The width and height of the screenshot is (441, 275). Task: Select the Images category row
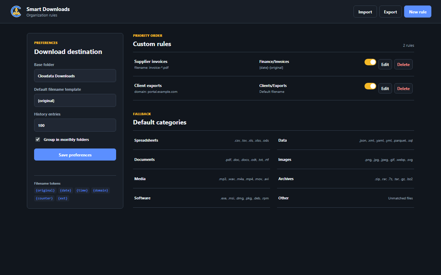point(346,159)
